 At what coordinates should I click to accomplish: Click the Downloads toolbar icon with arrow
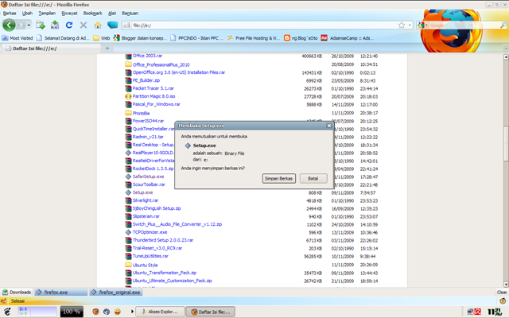click(x=55, y=25)
